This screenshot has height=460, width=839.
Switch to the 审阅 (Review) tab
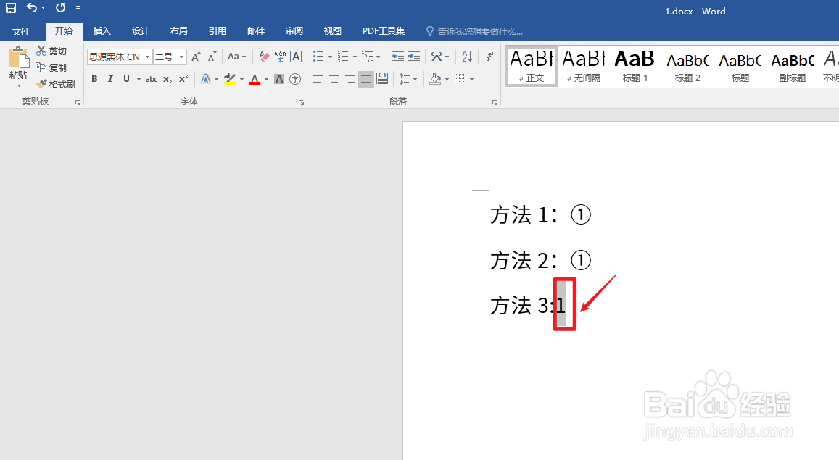[x=294, y=31]
